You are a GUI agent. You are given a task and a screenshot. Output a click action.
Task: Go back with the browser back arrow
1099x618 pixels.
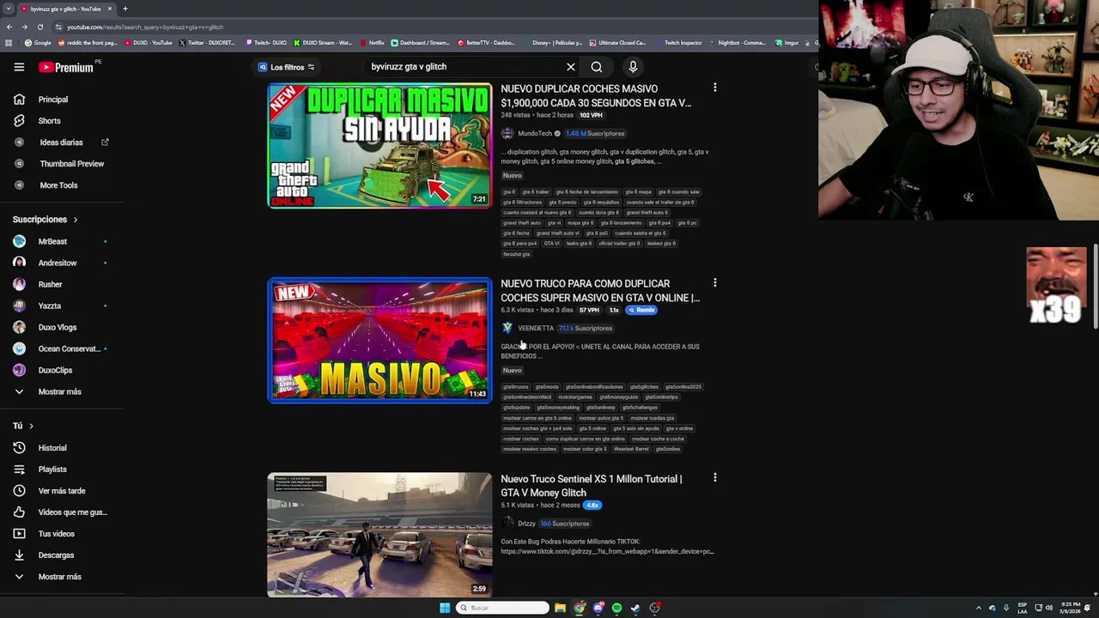[x=9, y=27]
